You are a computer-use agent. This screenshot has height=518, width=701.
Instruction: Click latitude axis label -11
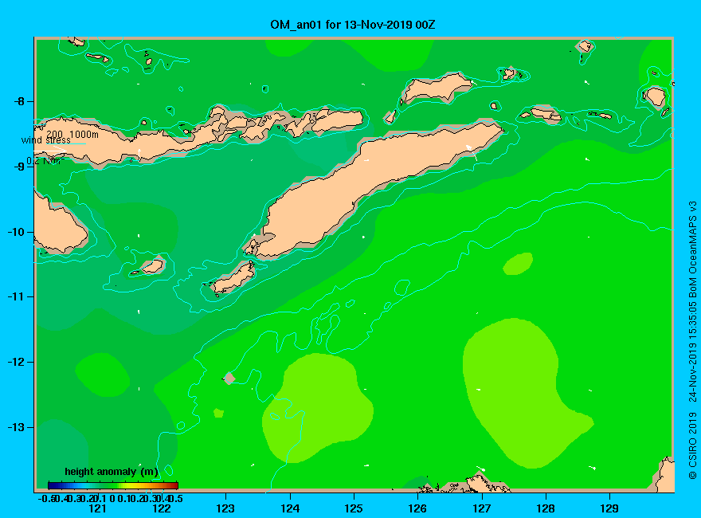tap(16, 297)
